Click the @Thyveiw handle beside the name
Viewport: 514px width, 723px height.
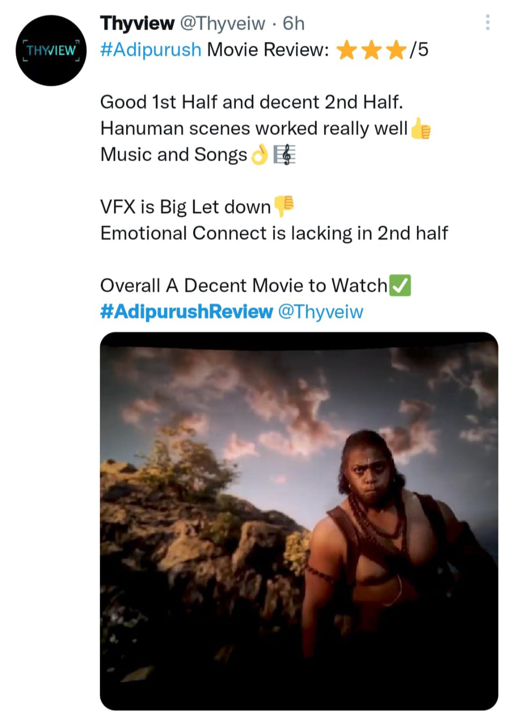[x=222, y=23]
